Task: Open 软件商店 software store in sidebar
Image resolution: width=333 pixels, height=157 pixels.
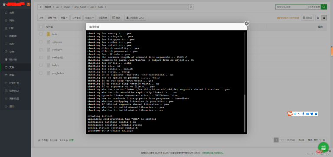Action: click(x=16, y=91)
